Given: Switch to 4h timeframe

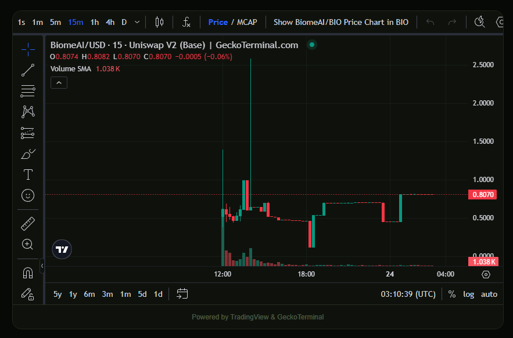Looking at the screenshot, I should pos(110,22).
